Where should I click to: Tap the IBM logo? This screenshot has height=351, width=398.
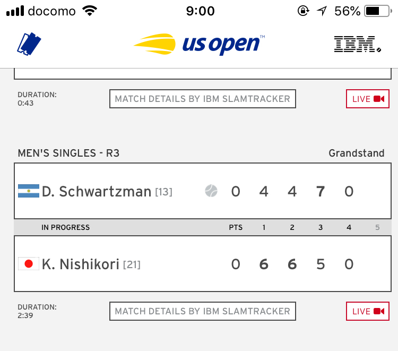(357, 44)
